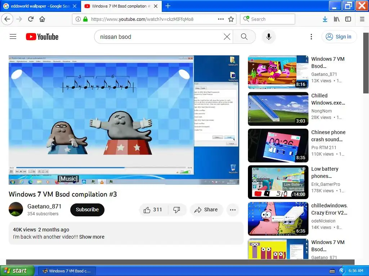Click the Sign in button
Image resolution: width=369 pixels, height=276 pixels.
(x=339, y=37)
